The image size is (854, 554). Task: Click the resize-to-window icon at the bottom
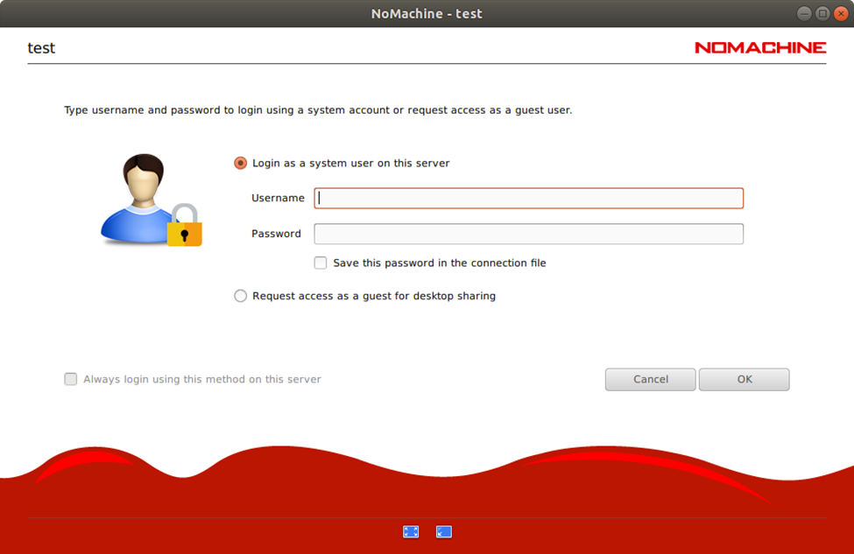click(444, 532)
